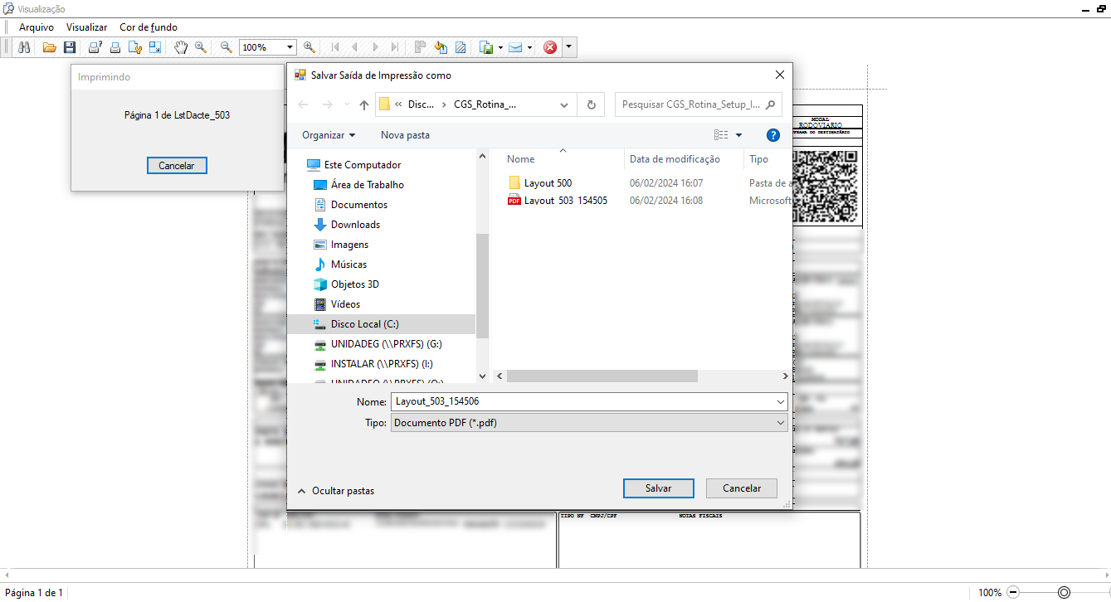Click Cancelar in the Imprimindo dialog
Viewport: 1111px width, 602px height.
pyautogui.click(x=177, y=166)
